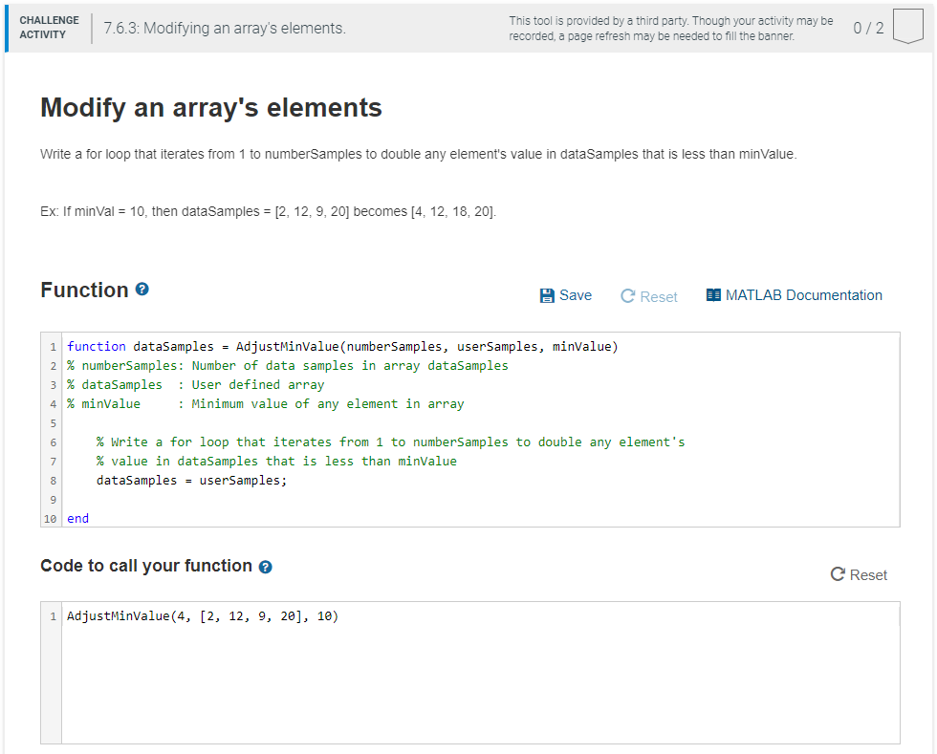Image resolution: width=937 pixels, height=754 pixels.
Task: Click the AdjustMinValue call line in lower editor
Action: pos(203,616)
